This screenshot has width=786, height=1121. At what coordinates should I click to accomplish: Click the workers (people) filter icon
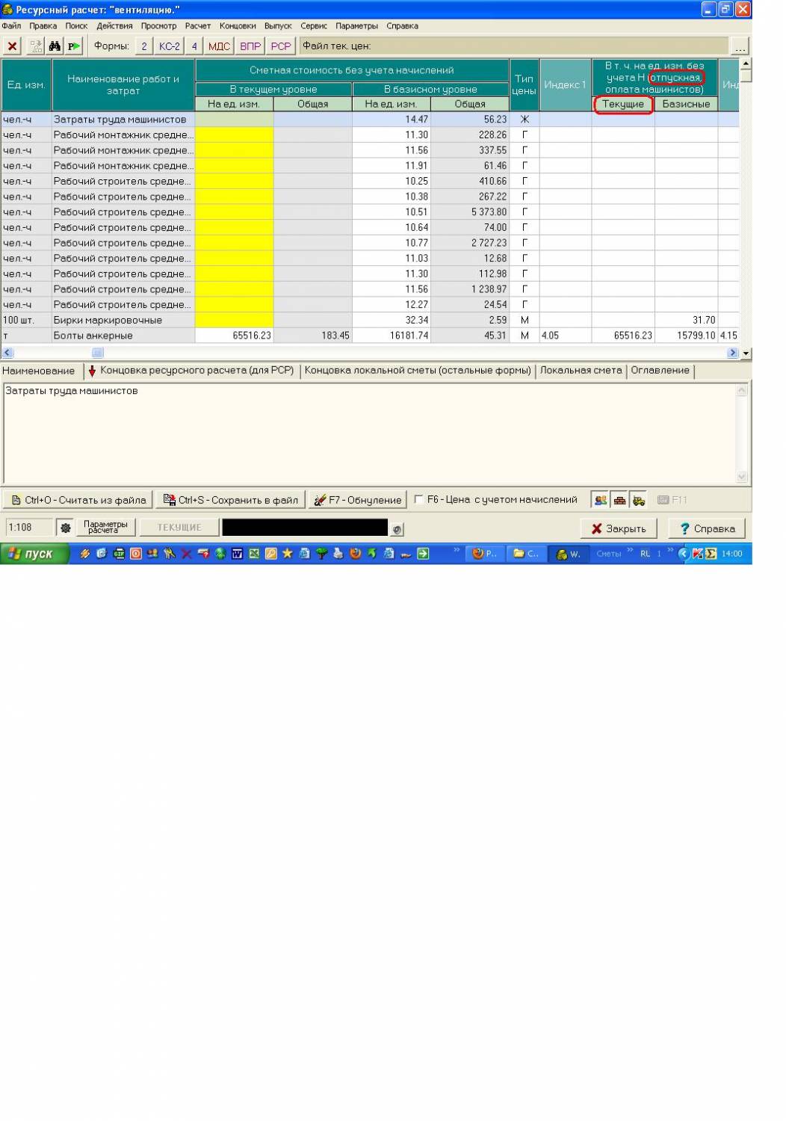coord(601,500)
